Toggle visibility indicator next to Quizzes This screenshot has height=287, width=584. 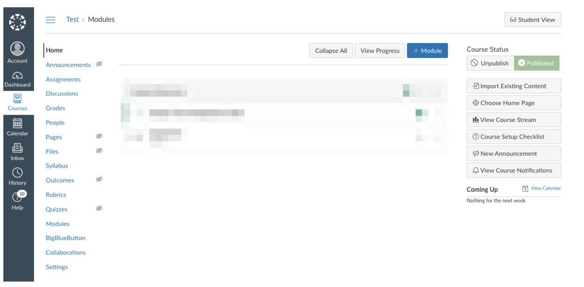click(x=99, y=208)
